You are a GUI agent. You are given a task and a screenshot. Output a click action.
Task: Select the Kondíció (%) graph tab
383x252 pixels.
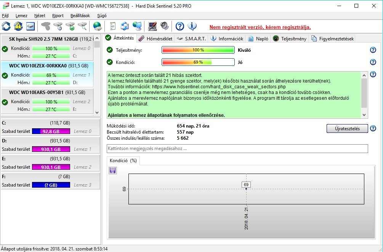[x=123, y=161]
